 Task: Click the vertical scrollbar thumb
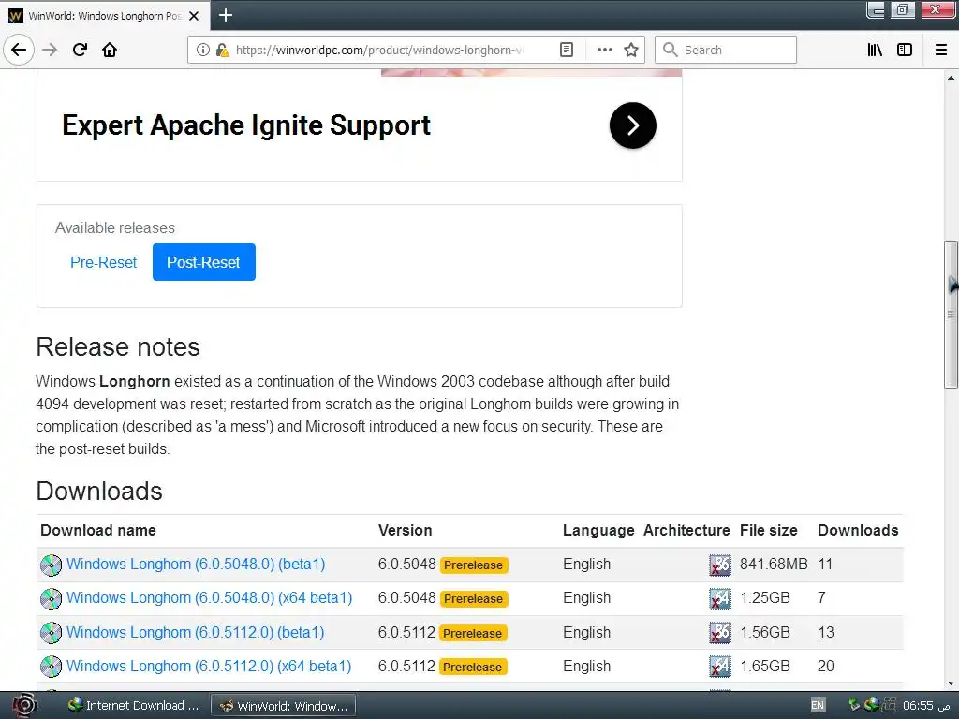coord(951,315)
